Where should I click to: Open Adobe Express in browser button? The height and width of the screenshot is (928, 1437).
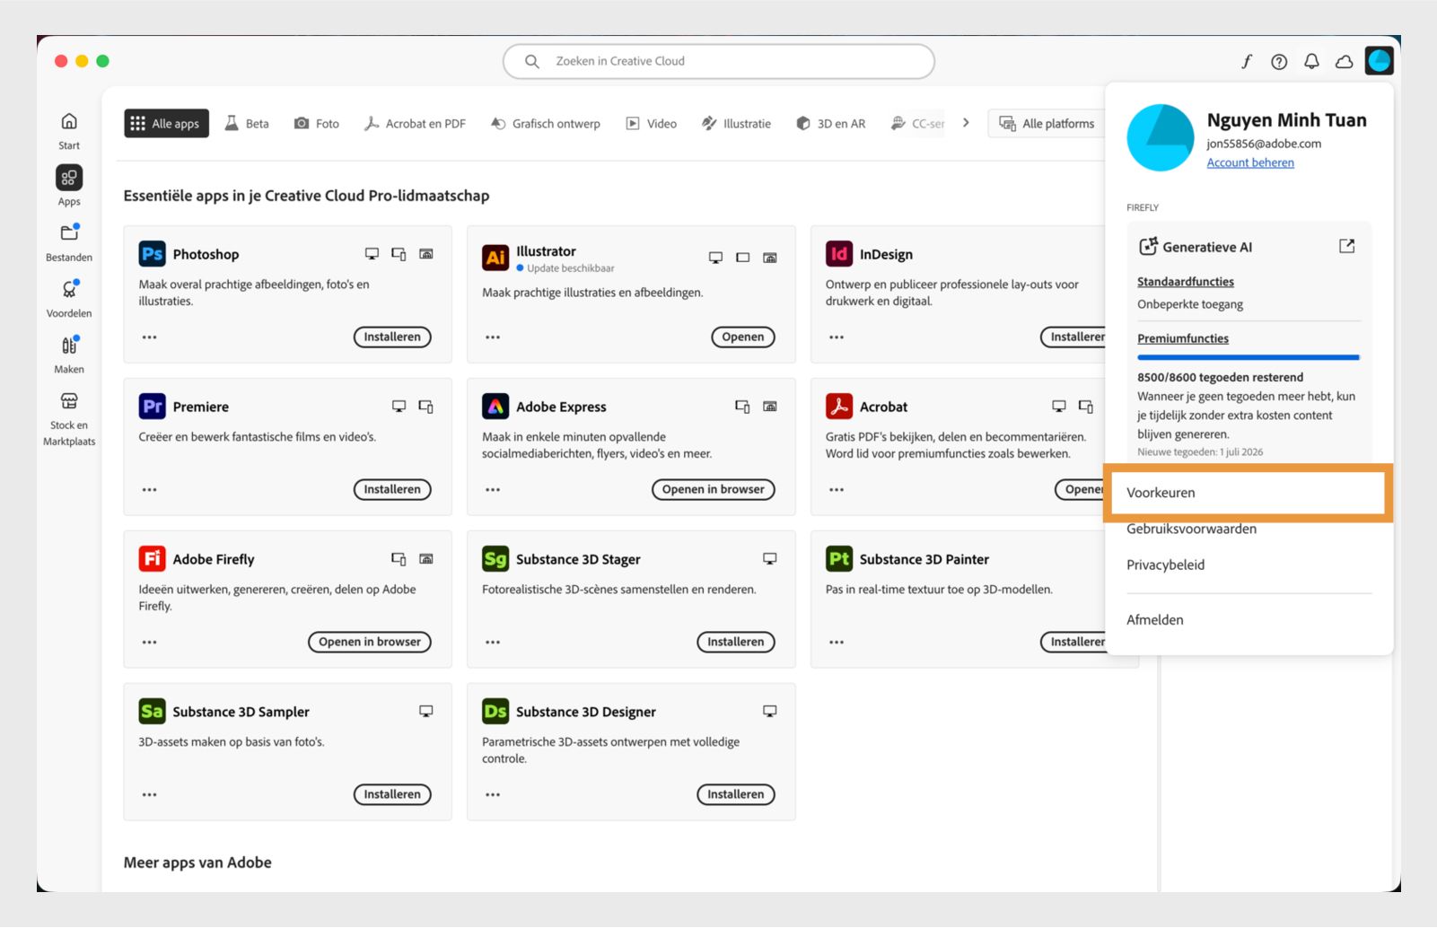pyautogui.click(x=714, y=490)
